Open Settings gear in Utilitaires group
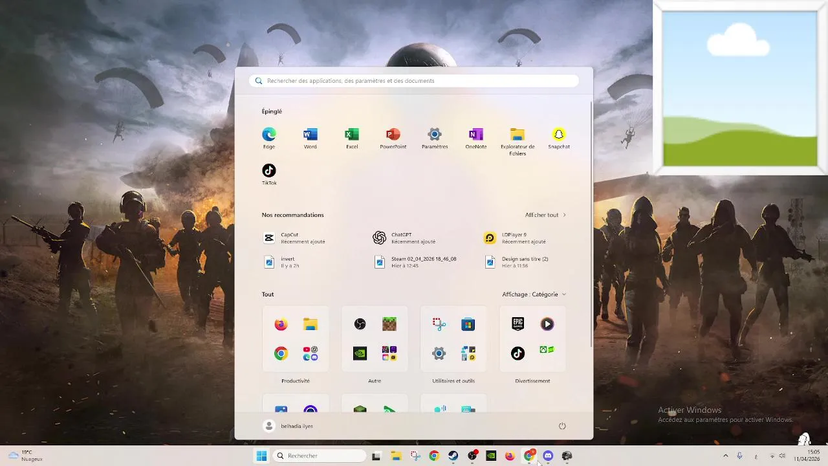This screenshot has width=828, height=466. pos(439,353)
